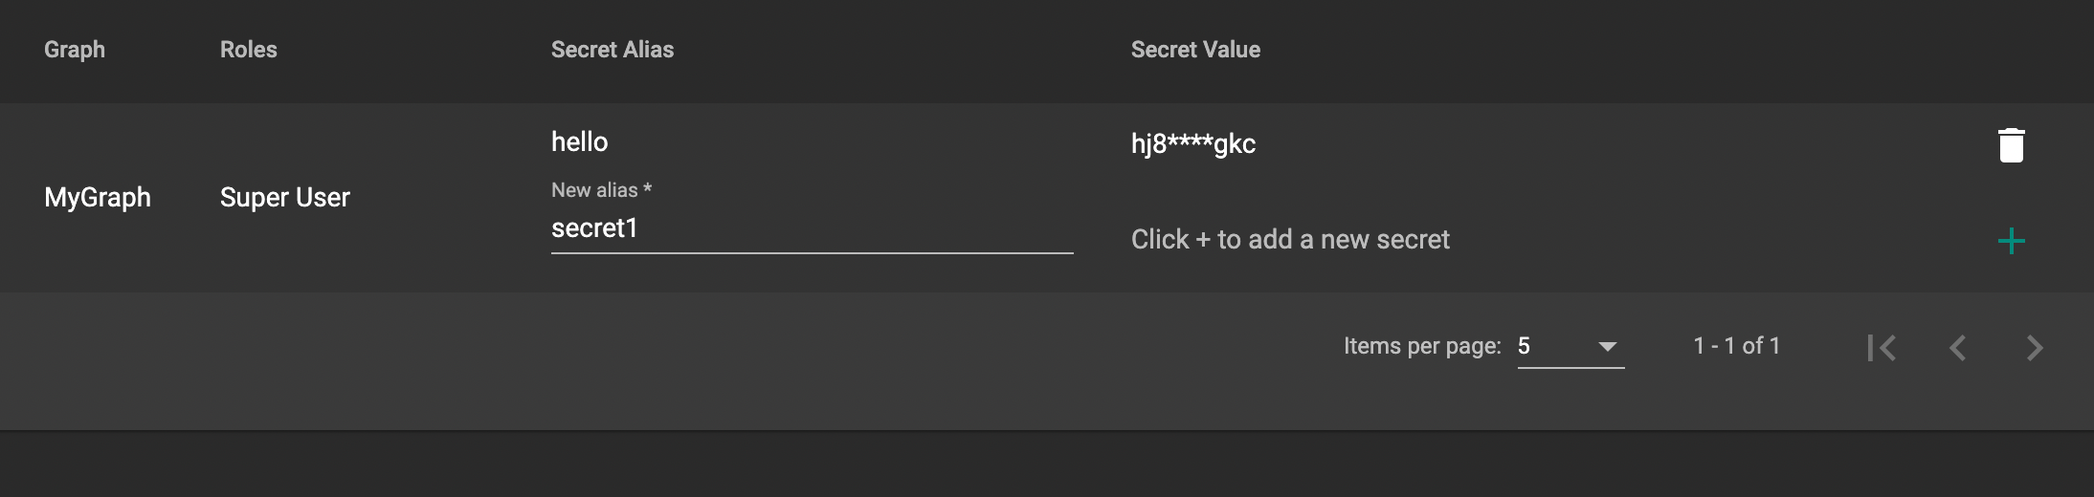The height and width of the screenshot is (497, 2094).
Task: Select the items per page value 5
Action: tap(1525, 346)
